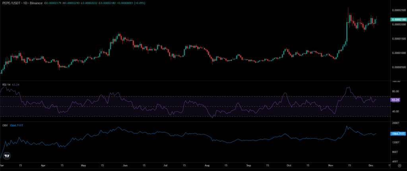
Task: Click the 2000T OBV scale label
Action: [395, 123]
